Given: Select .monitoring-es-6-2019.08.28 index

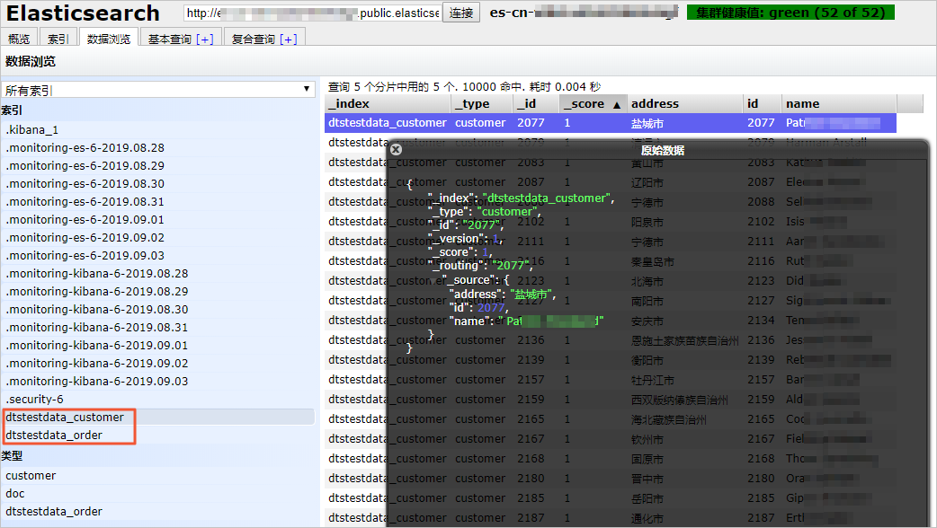Looking at the screenshot, I should (158, 147).
